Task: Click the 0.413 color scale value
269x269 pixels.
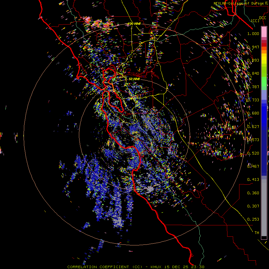Action: 253,180
